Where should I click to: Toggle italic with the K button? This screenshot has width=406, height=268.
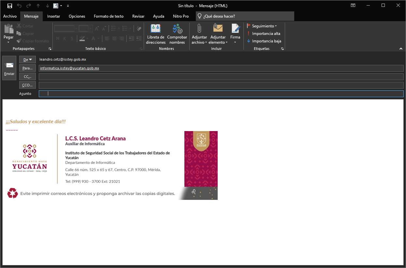click(65, 38)
